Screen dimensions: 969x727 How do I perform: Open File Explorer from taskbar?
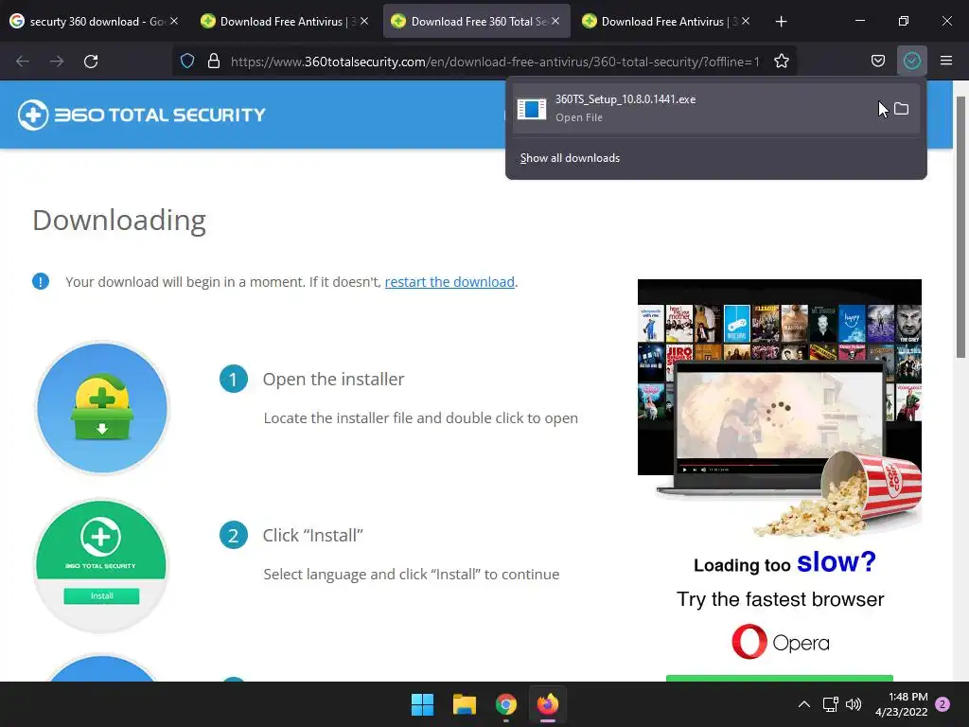click(464, 704)
